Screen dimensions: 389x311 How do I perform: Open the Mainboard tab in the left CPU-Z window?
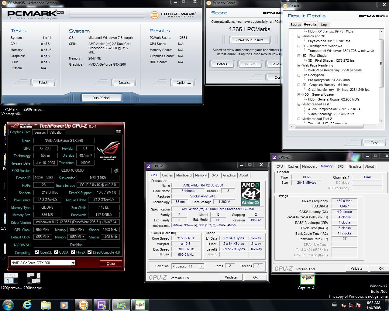pos(184,175)
